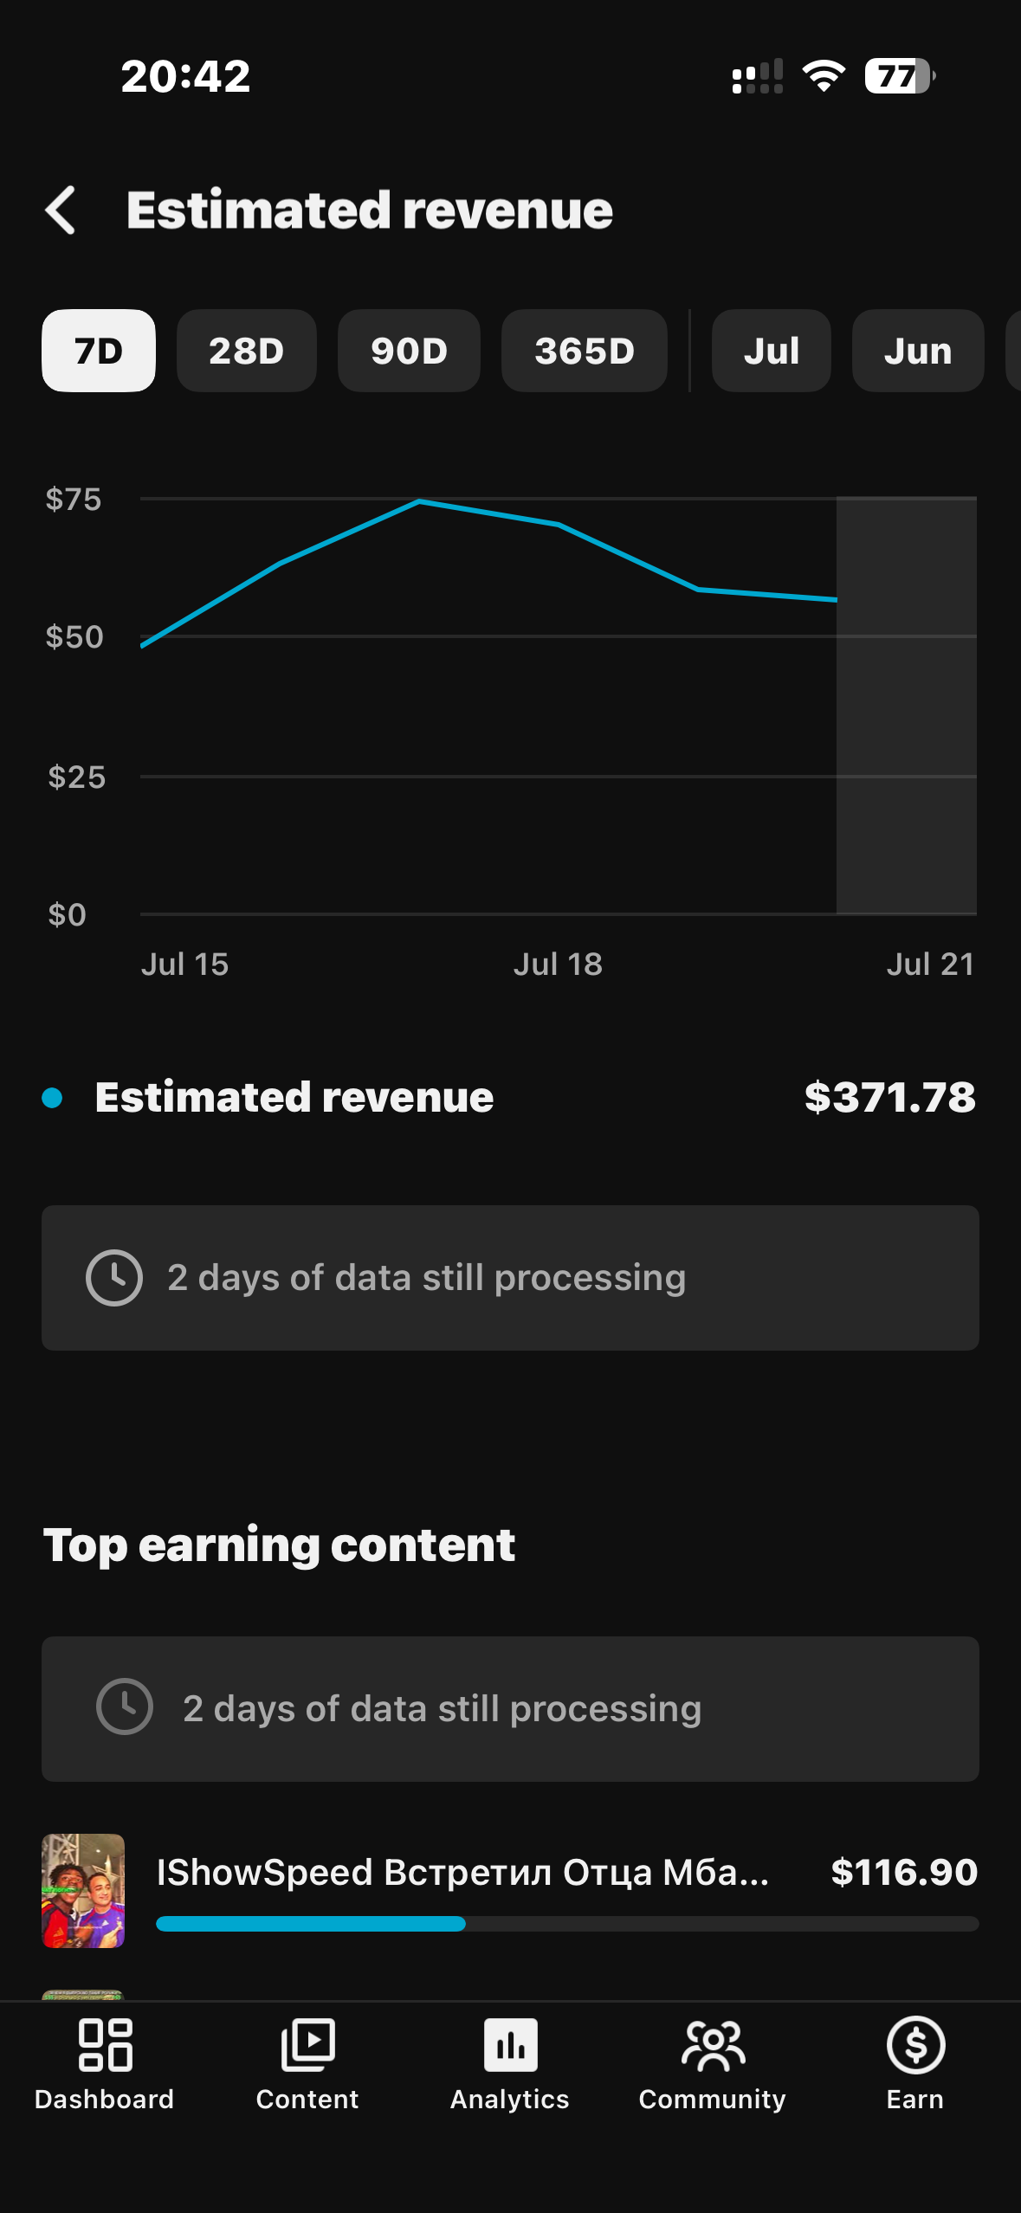The width and height of the screenshot is (1021, 2213).
Task: Tap the shaded processing area on chart
Action: pos(907,705)
